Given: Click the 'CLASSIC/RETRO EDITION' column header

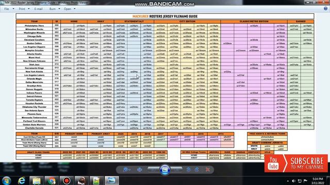Looking at the screenshot, I should tap(254, 22).
